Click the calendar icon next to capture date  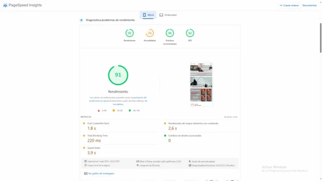(x=86, y=161)
